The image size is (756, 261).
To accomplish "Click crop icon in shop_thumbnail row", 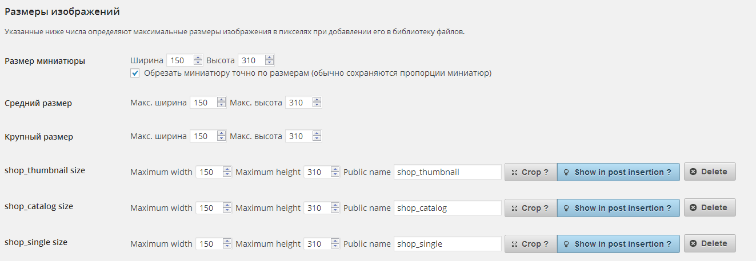I will (514, 172).
